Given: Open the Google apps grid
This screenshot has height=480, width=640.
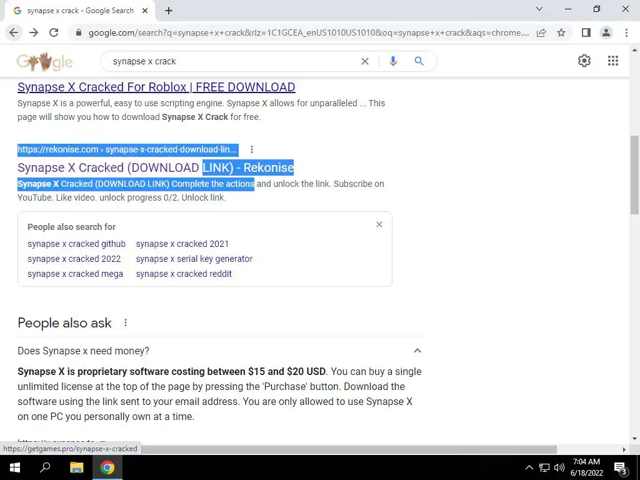Looking at the screenshot, I should pyautogui.click(x=613, y=61).
